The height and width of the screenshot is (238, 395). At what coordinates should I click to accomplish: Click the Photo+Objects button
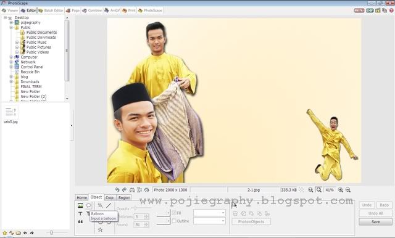tap(251, 221)
